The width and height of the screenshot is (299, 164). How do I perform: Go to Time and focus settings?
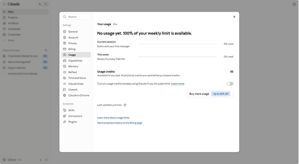(x=76, y=78)
